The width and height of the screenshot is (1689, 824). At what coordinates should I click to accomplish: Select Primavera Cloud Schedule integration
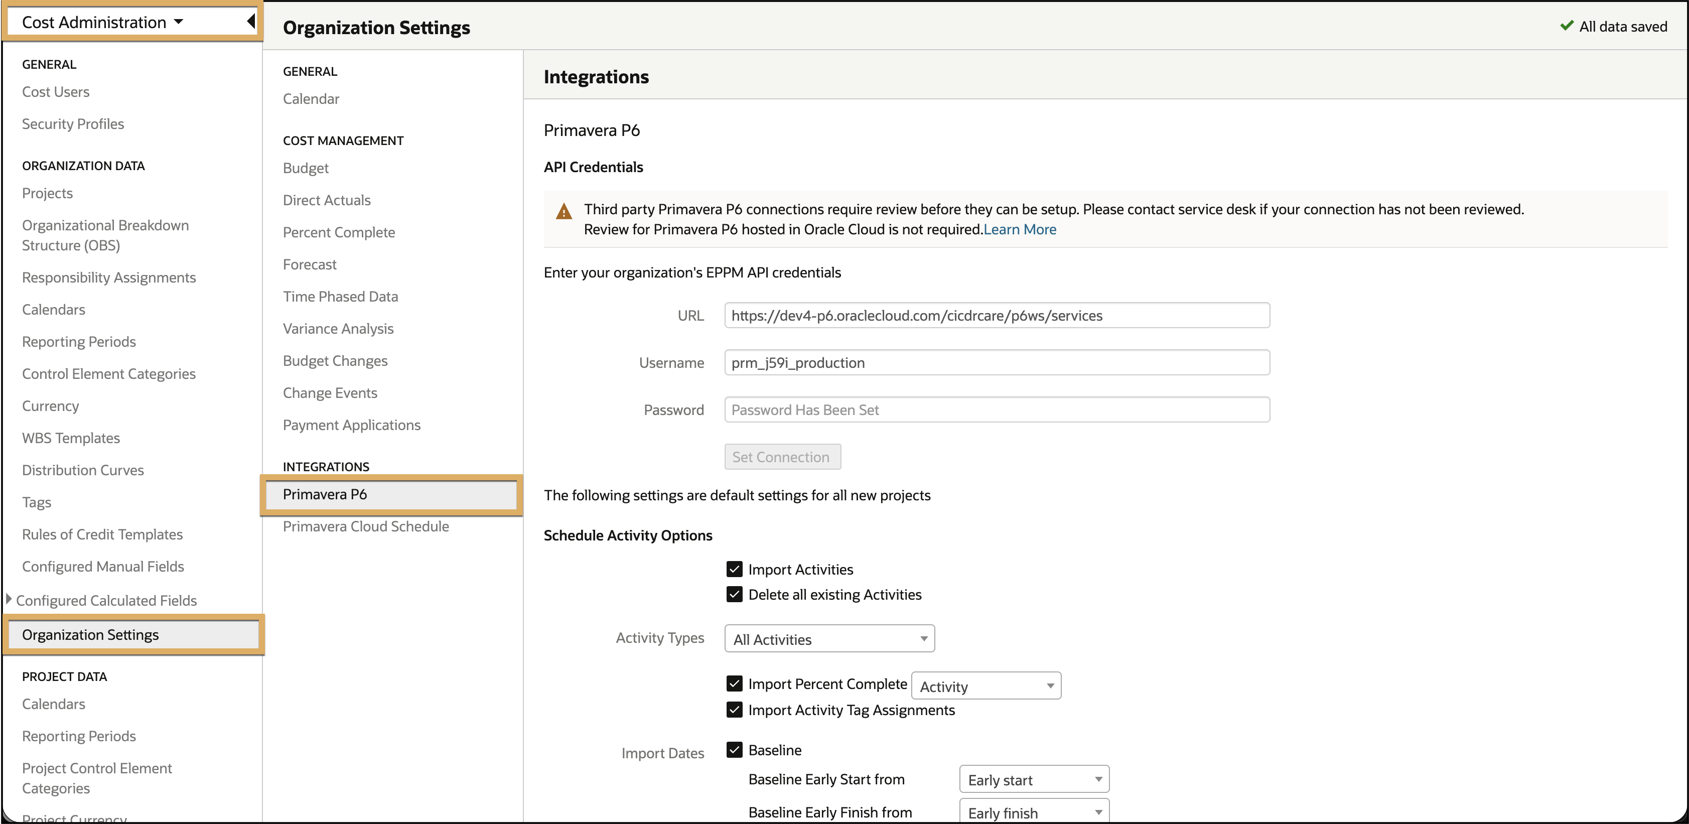(x=366, y=526)
